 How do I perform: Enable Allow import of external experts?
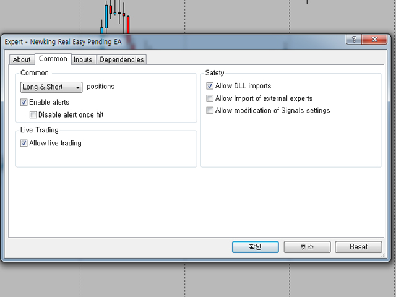210,98
